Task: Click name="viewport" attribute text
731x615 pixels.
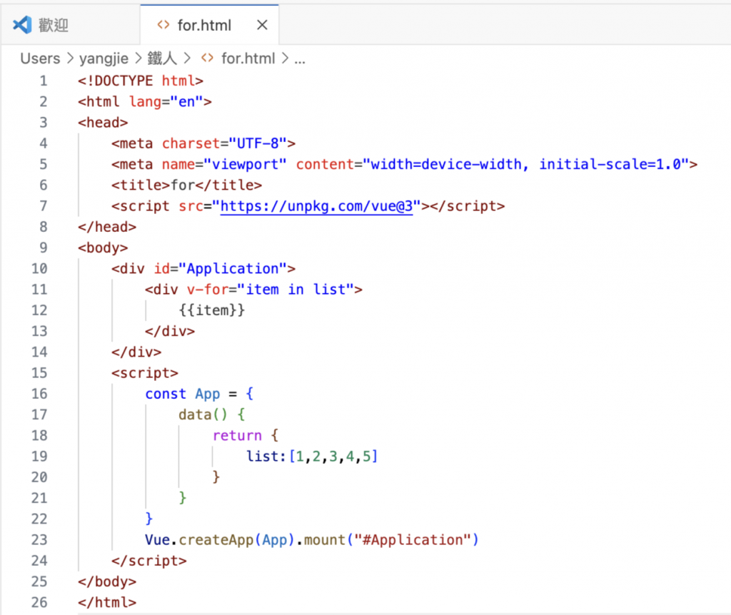Action: click(x=223, y=165)
